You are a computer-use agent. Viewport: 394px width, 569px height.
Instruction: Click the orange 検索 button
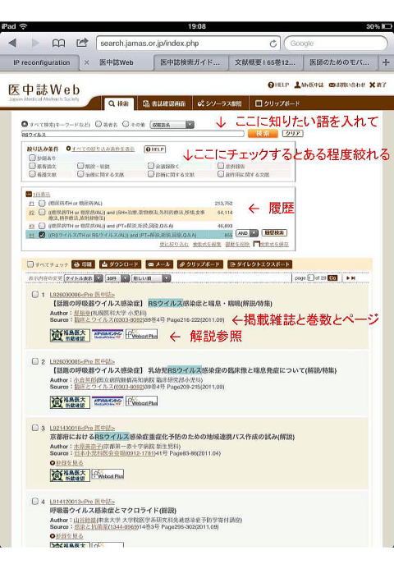tap(263, 134)
